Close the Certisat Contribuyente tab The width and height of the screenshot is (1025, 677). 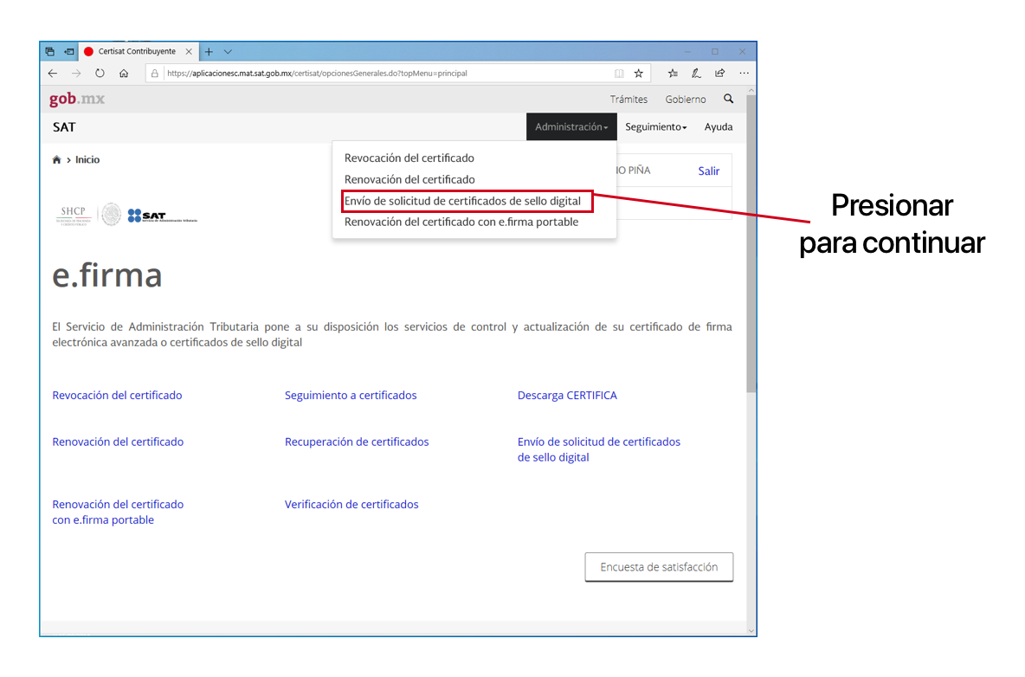(x=189, y=51)
